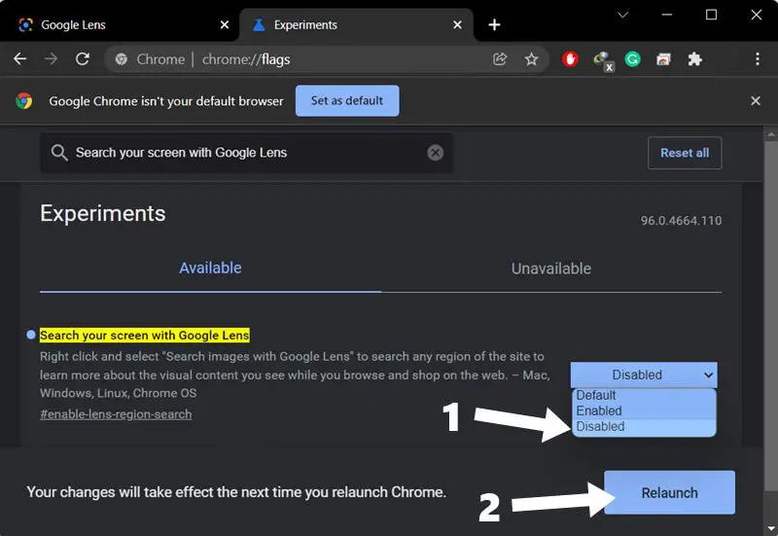Open Chrome's three-dot menu
The image size is (778, 536).
[x=758, y=59]
